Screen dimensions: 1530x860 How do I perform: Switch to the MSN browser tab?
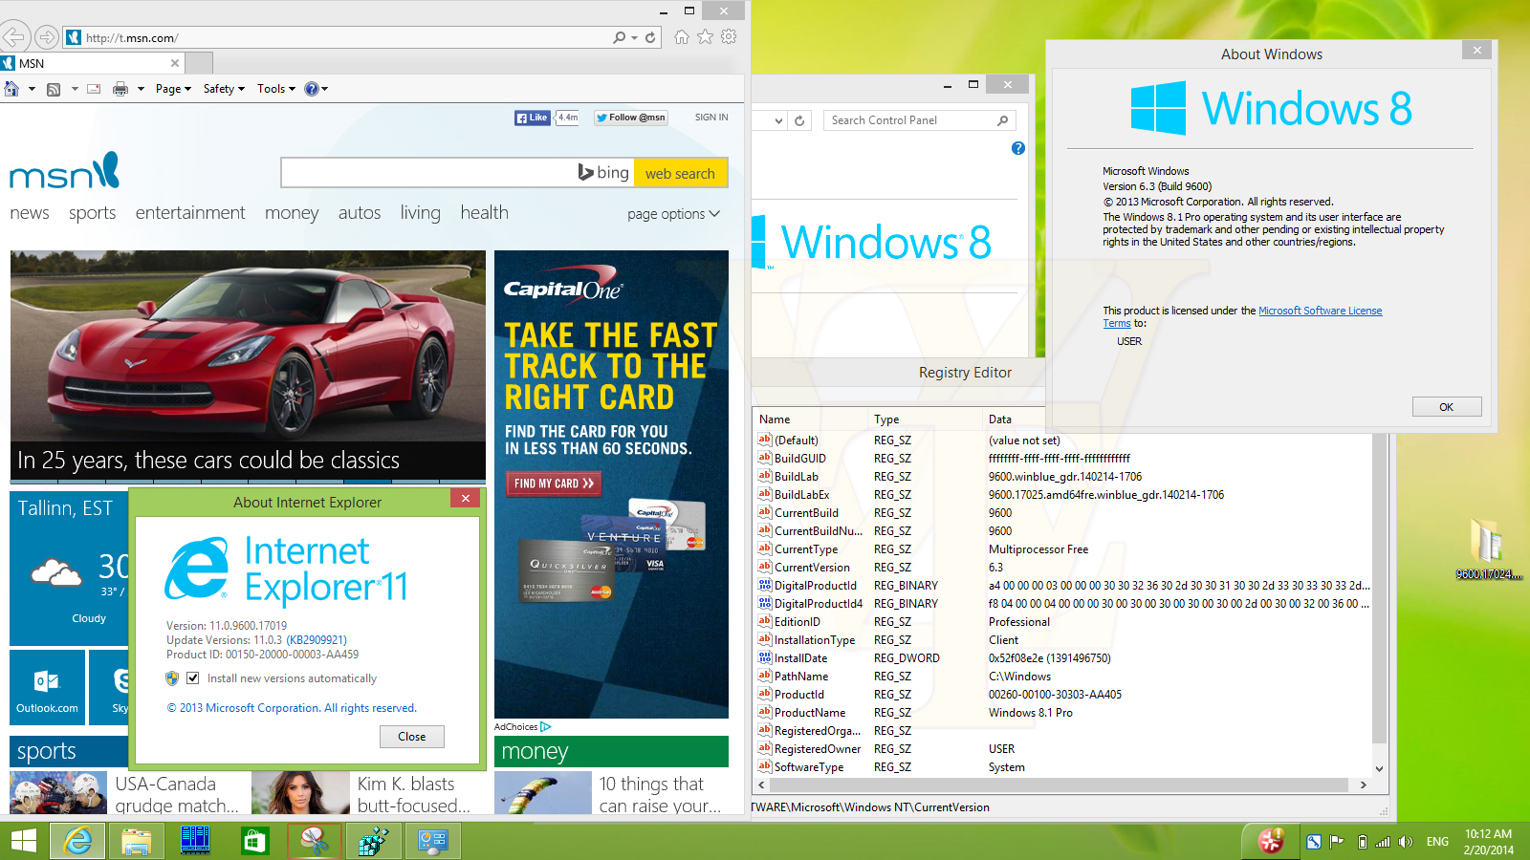click(x=93, y=63)
